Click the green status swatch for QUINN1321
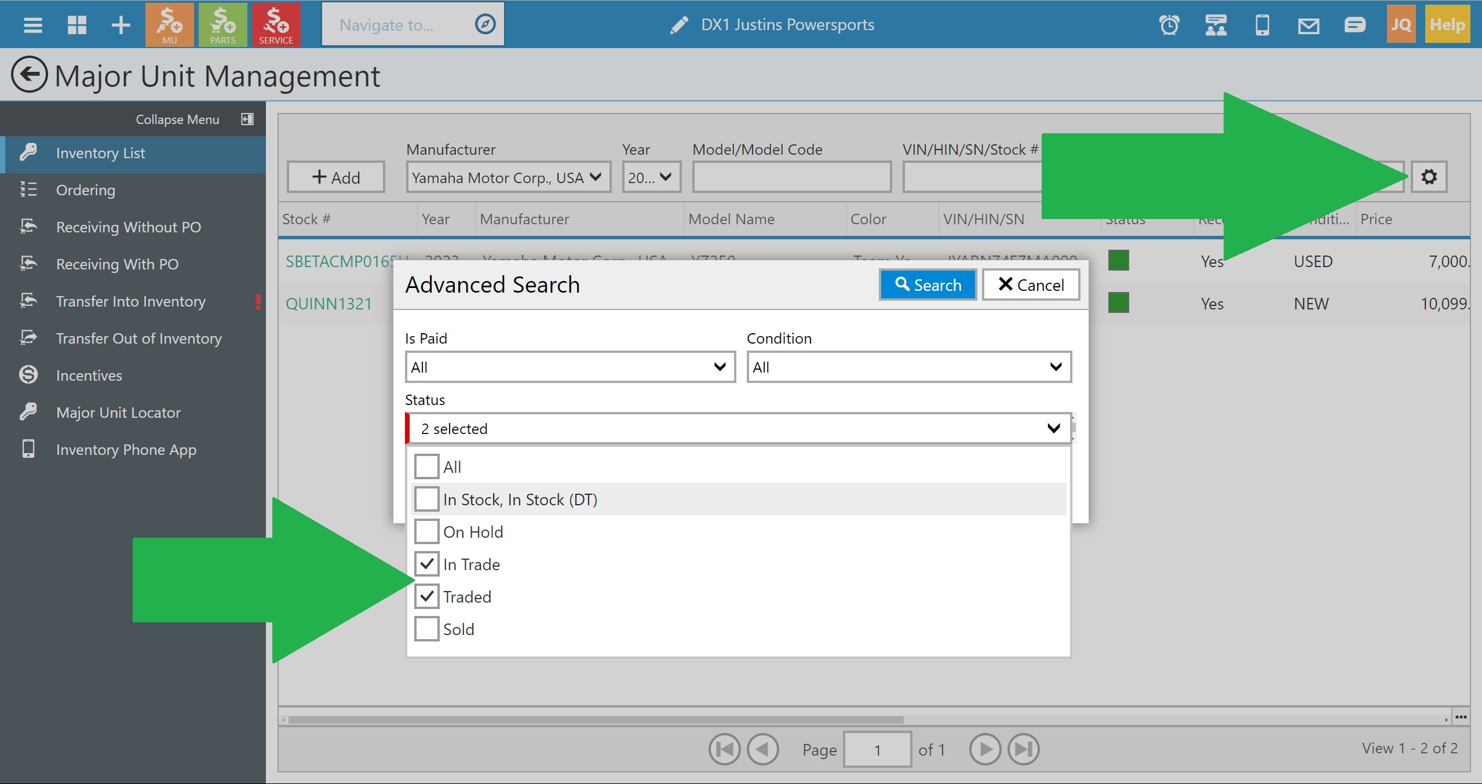 1118,302
